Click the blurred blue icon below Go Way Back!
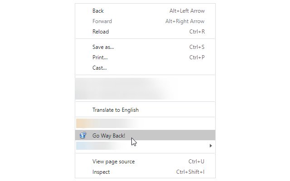This screenshot has height=181, width=290. point(81,146)
